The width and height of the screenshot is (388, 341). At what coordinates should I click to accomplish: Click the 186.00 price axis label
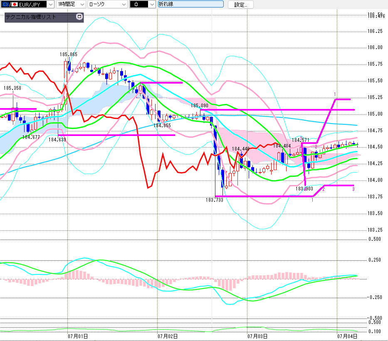click(375, 47)
